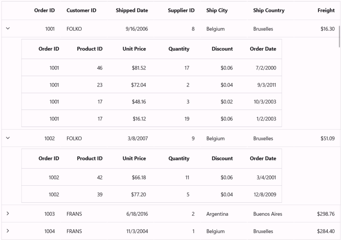This screenshot has width=341, height=240.
Task: Click the Freight column header
Action: point(326,10)
